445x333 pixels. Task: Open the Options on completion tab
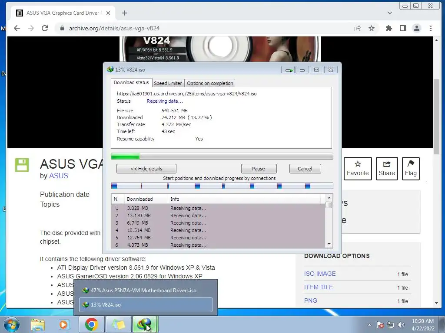[x=210, y=83]
